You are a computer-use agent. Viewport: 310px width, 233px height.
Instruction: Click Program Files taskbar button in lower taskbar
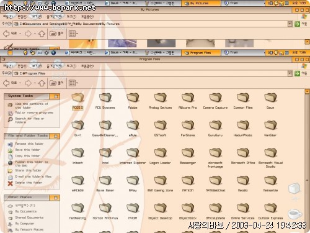[x=201, y=53]
